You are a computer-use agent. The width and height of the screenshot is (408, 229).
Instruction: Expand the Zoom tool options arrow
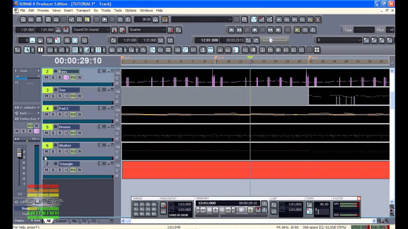(137, 50)
